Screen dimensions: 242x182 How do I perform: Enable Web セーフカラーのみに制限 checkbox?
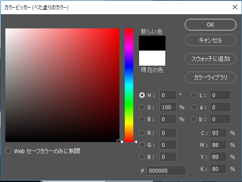8,151
